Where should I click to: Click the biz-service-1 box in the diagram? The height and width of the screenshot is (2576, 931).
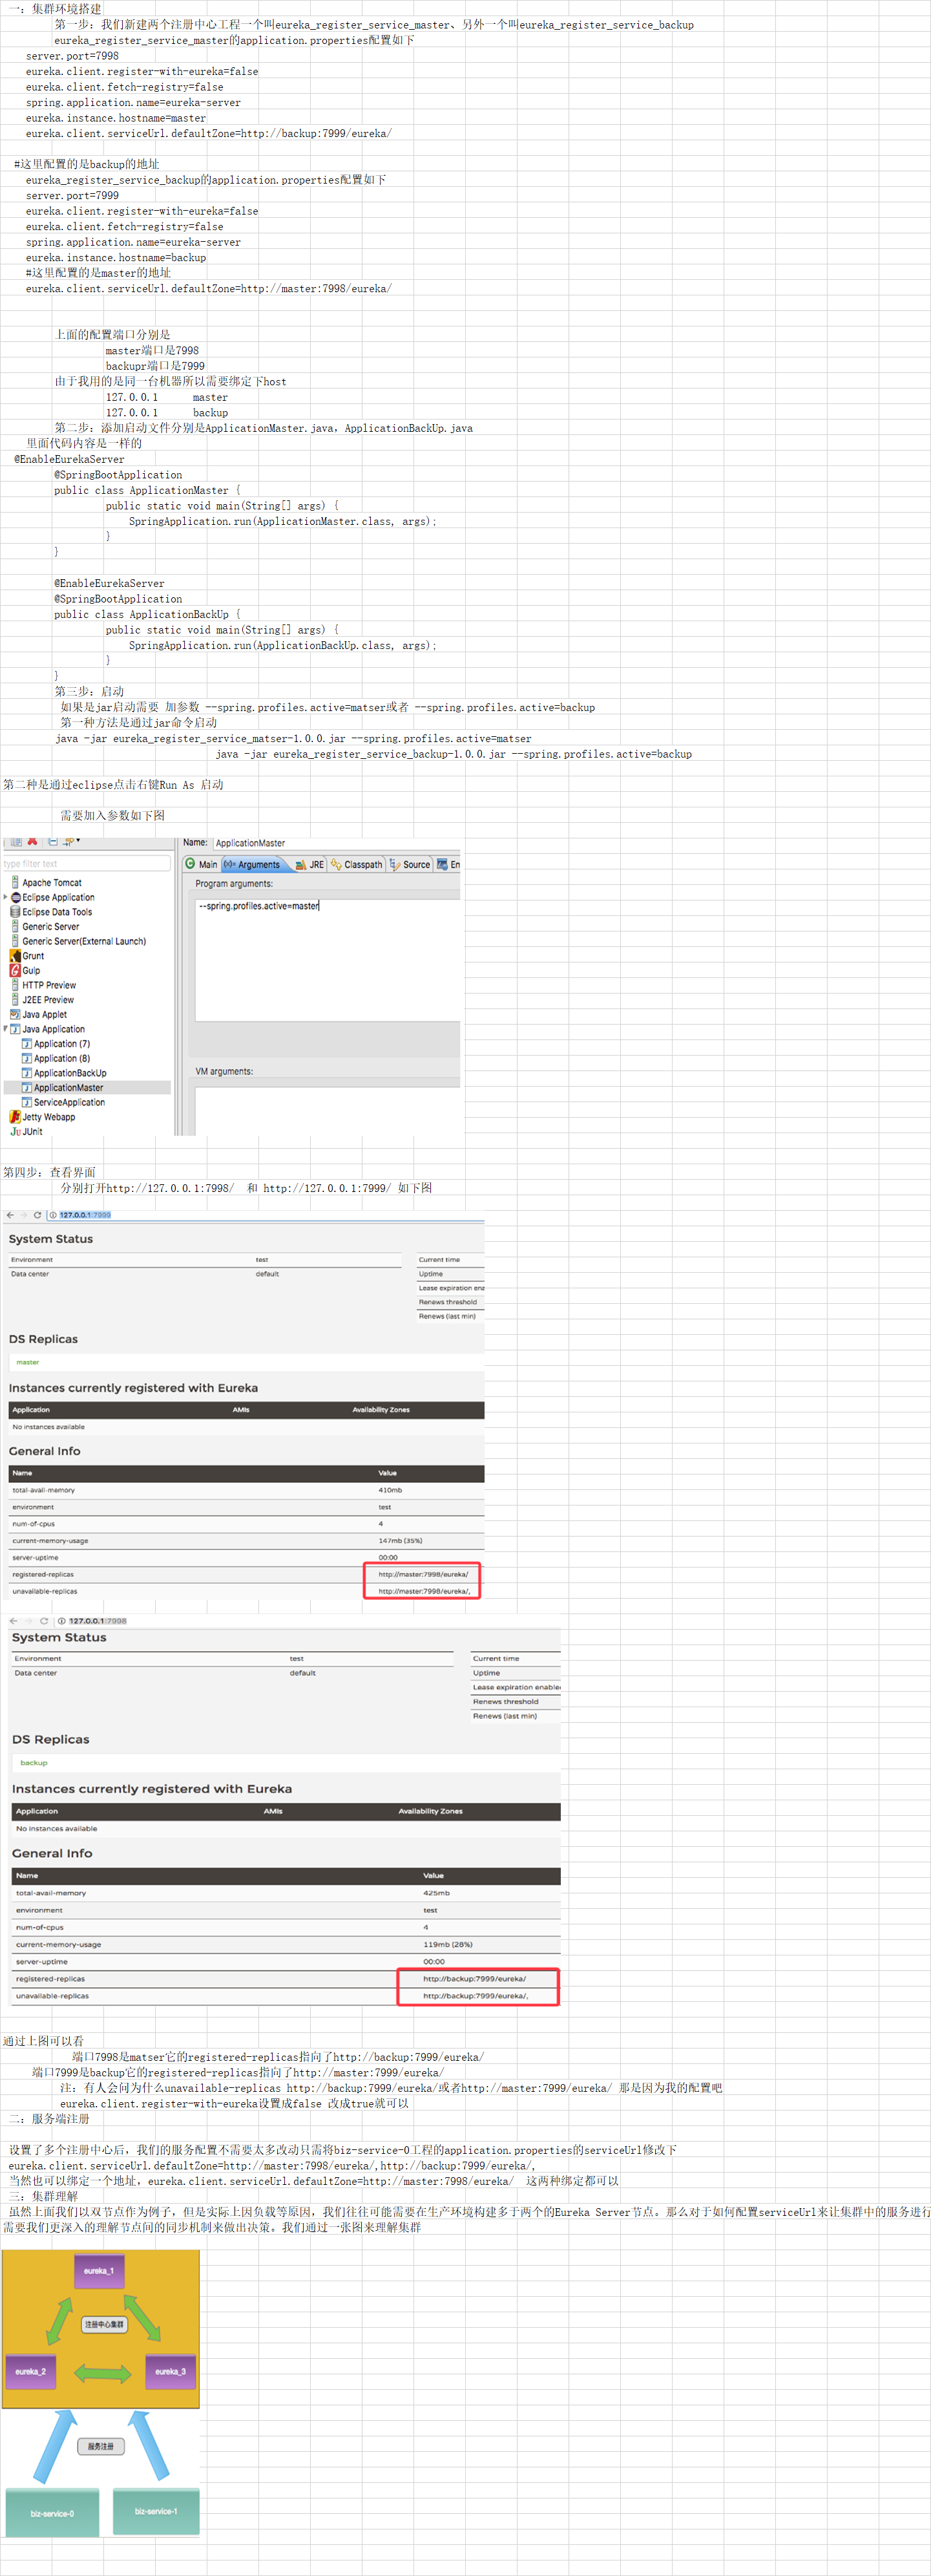(x=156, y=2511)
